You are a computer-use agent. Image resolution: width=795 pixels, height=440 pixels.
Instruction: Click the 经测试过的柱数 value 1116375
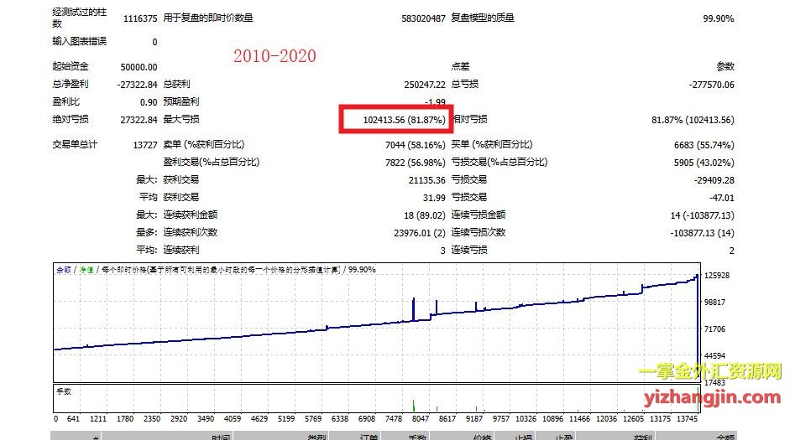pyautogui.click(x=140, y=18)
